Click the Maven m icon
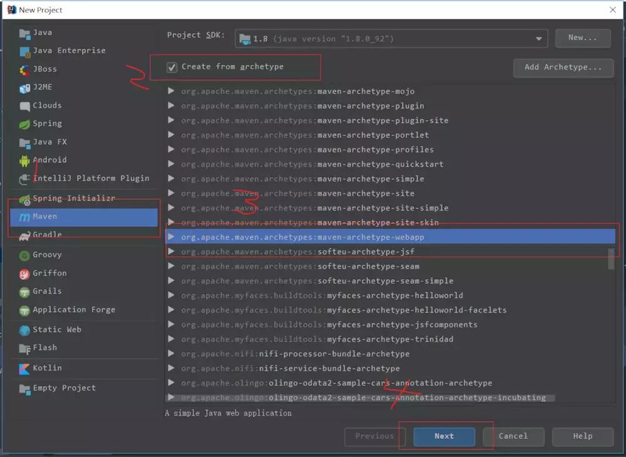Viewport: 626px width, 457px height. 25,217
